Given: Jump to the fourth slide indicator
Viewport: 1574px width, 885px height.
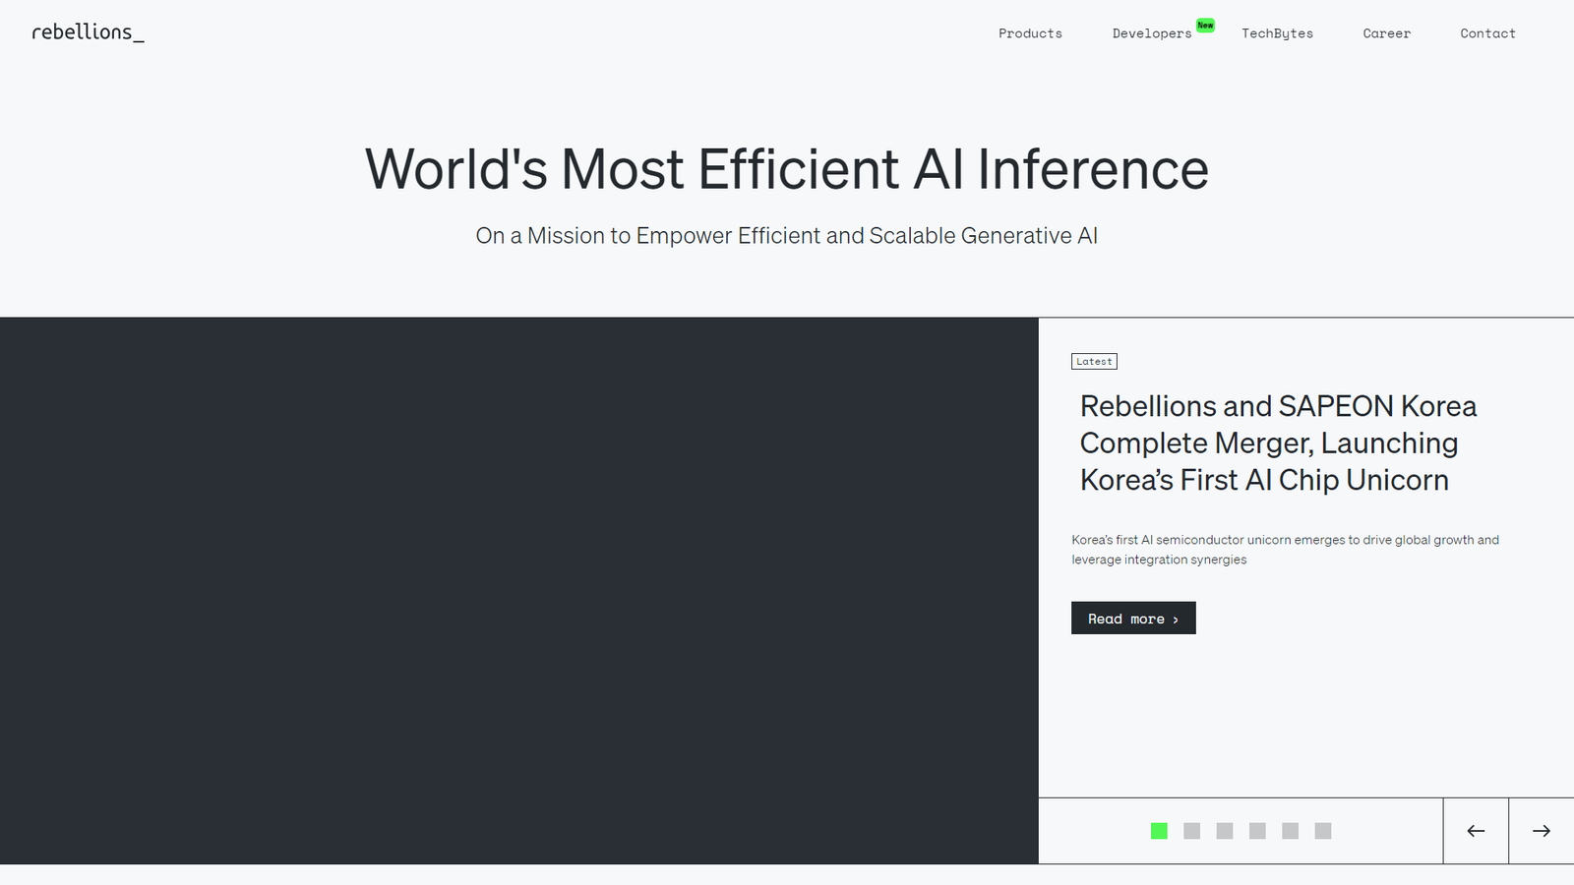Looking at the screenshot, I should tap(1257, 831).
